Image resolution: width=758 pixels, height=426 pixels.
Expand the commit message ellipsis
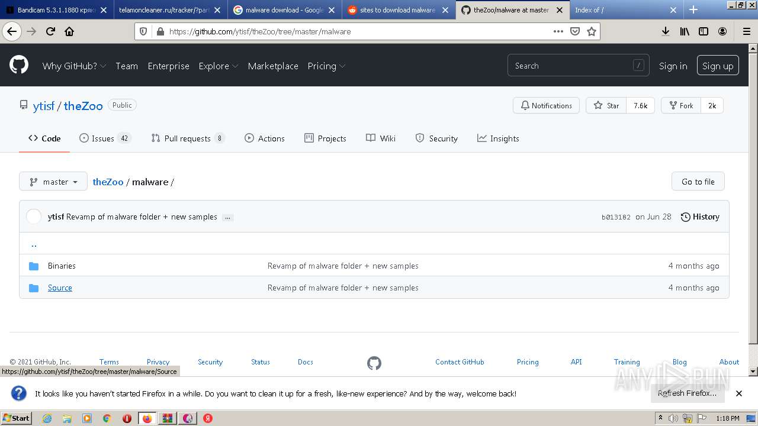click(228, 217)
